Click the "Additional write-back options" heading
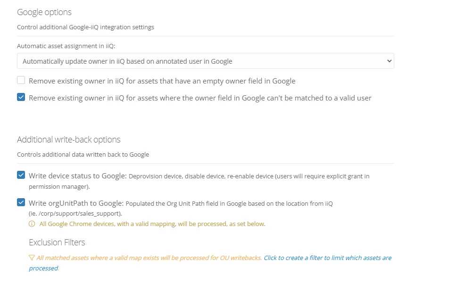The image size is (464, 285). [x=68, y=140]
